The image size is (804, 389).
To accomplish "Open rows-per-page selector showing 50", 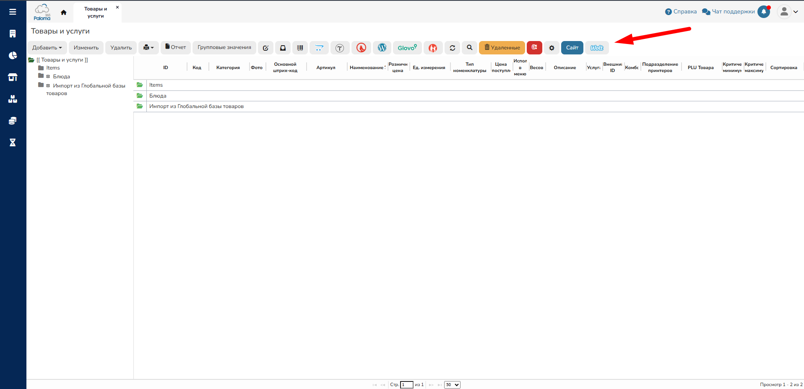I will click(x=452, y=384).
